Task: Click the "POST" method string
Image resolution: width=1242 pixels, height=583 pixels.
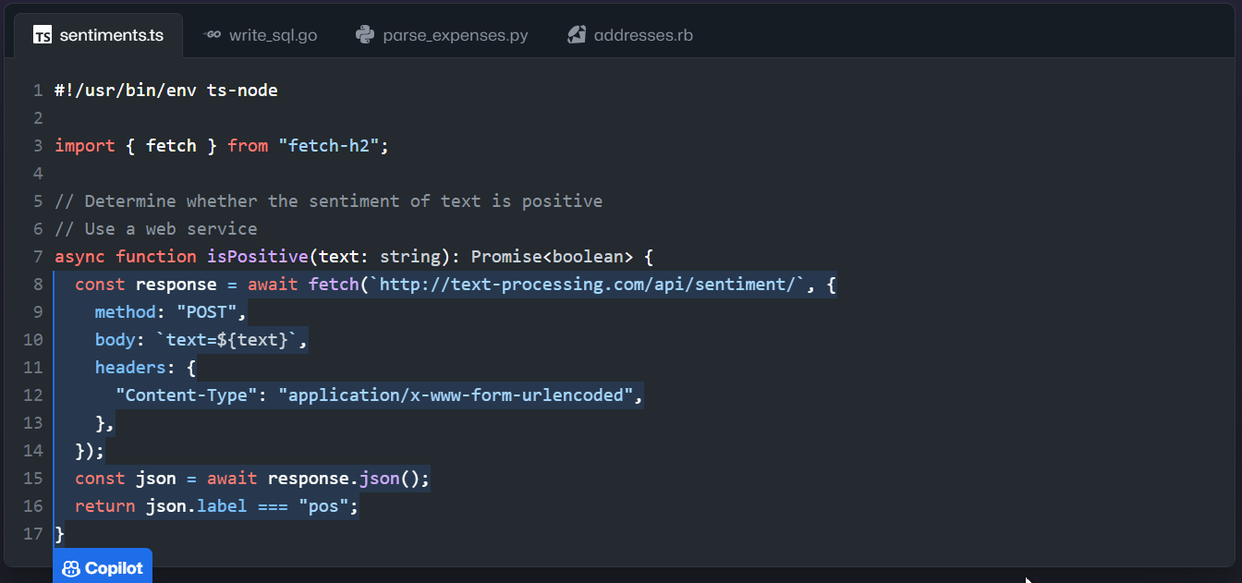Action: coord(207,312)
